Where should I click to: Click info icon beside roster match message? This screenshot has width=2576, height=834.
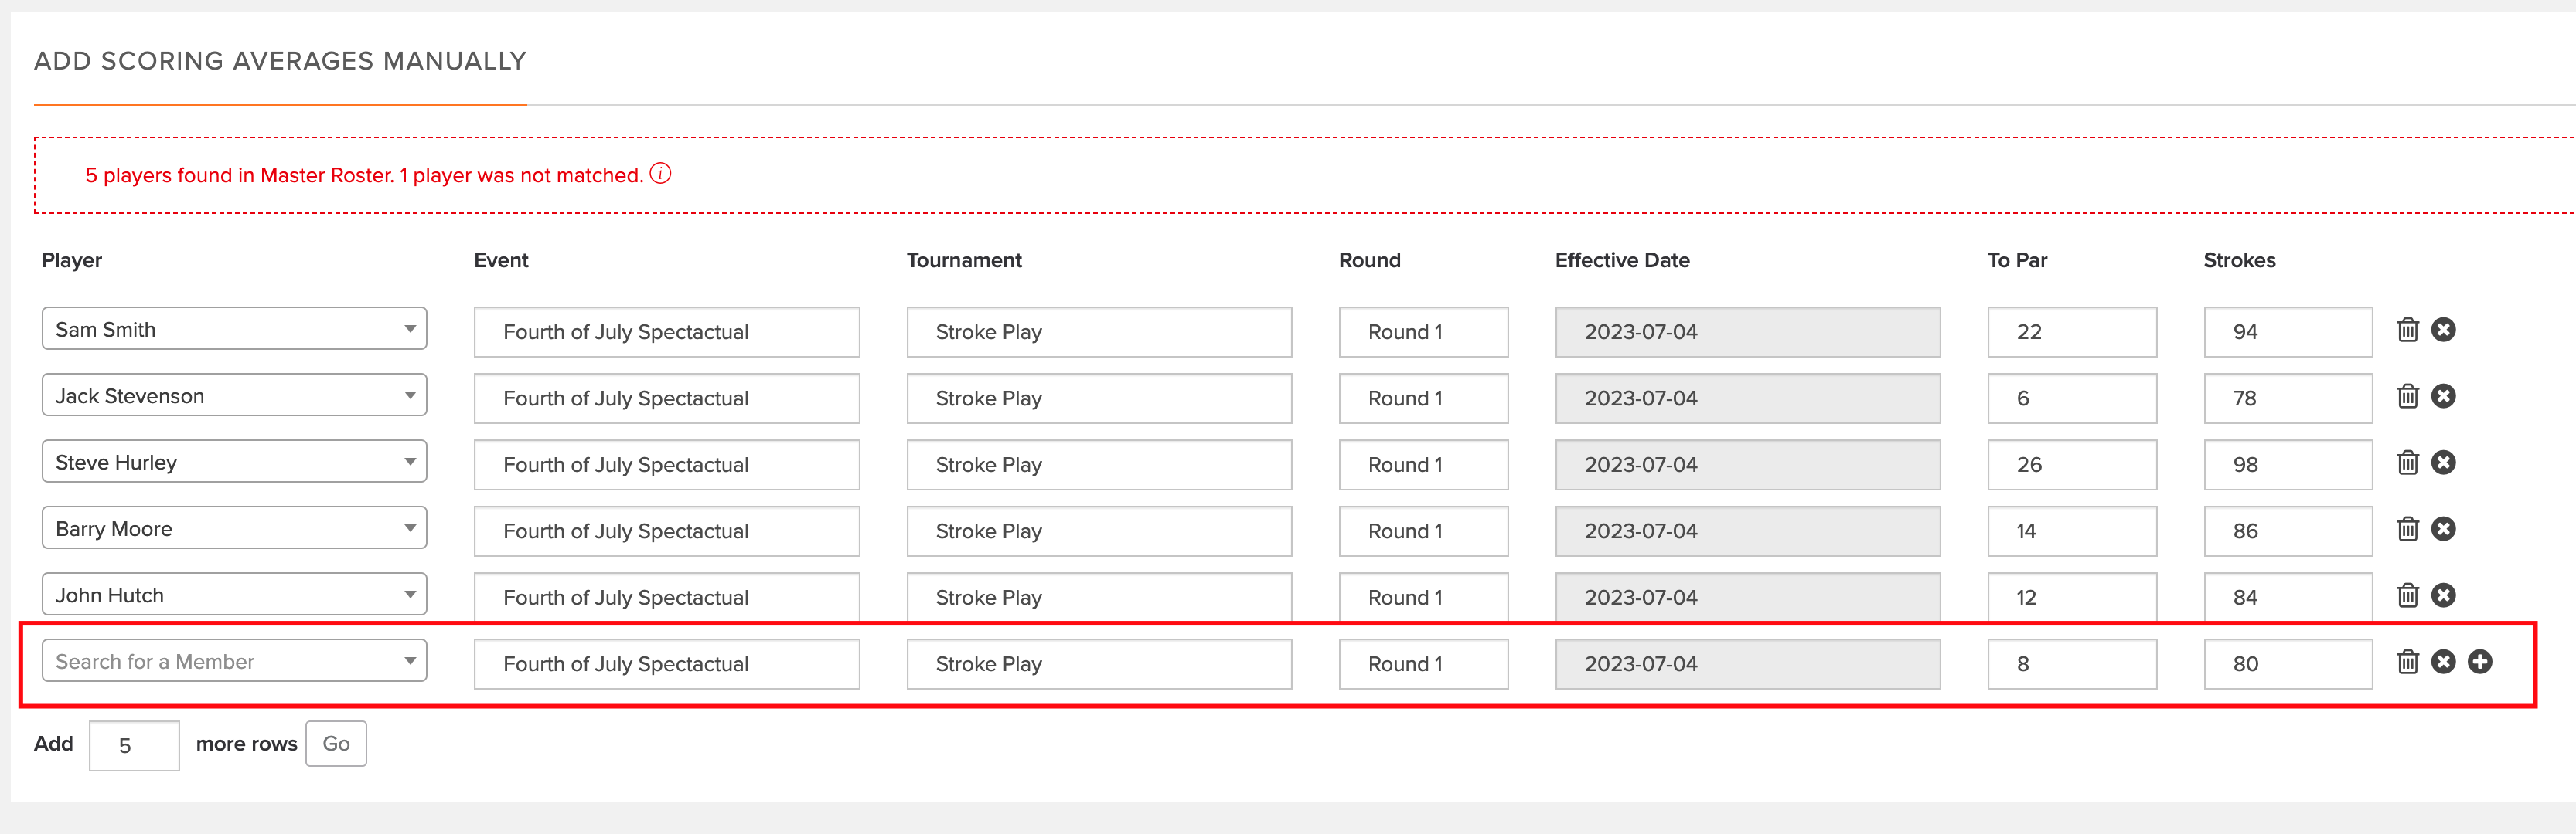(x=660, y=174)
